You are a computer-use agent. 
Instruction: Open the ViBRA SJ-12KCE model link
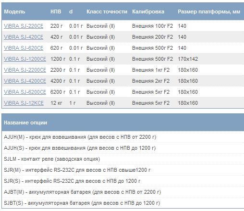tap(24, 103)
